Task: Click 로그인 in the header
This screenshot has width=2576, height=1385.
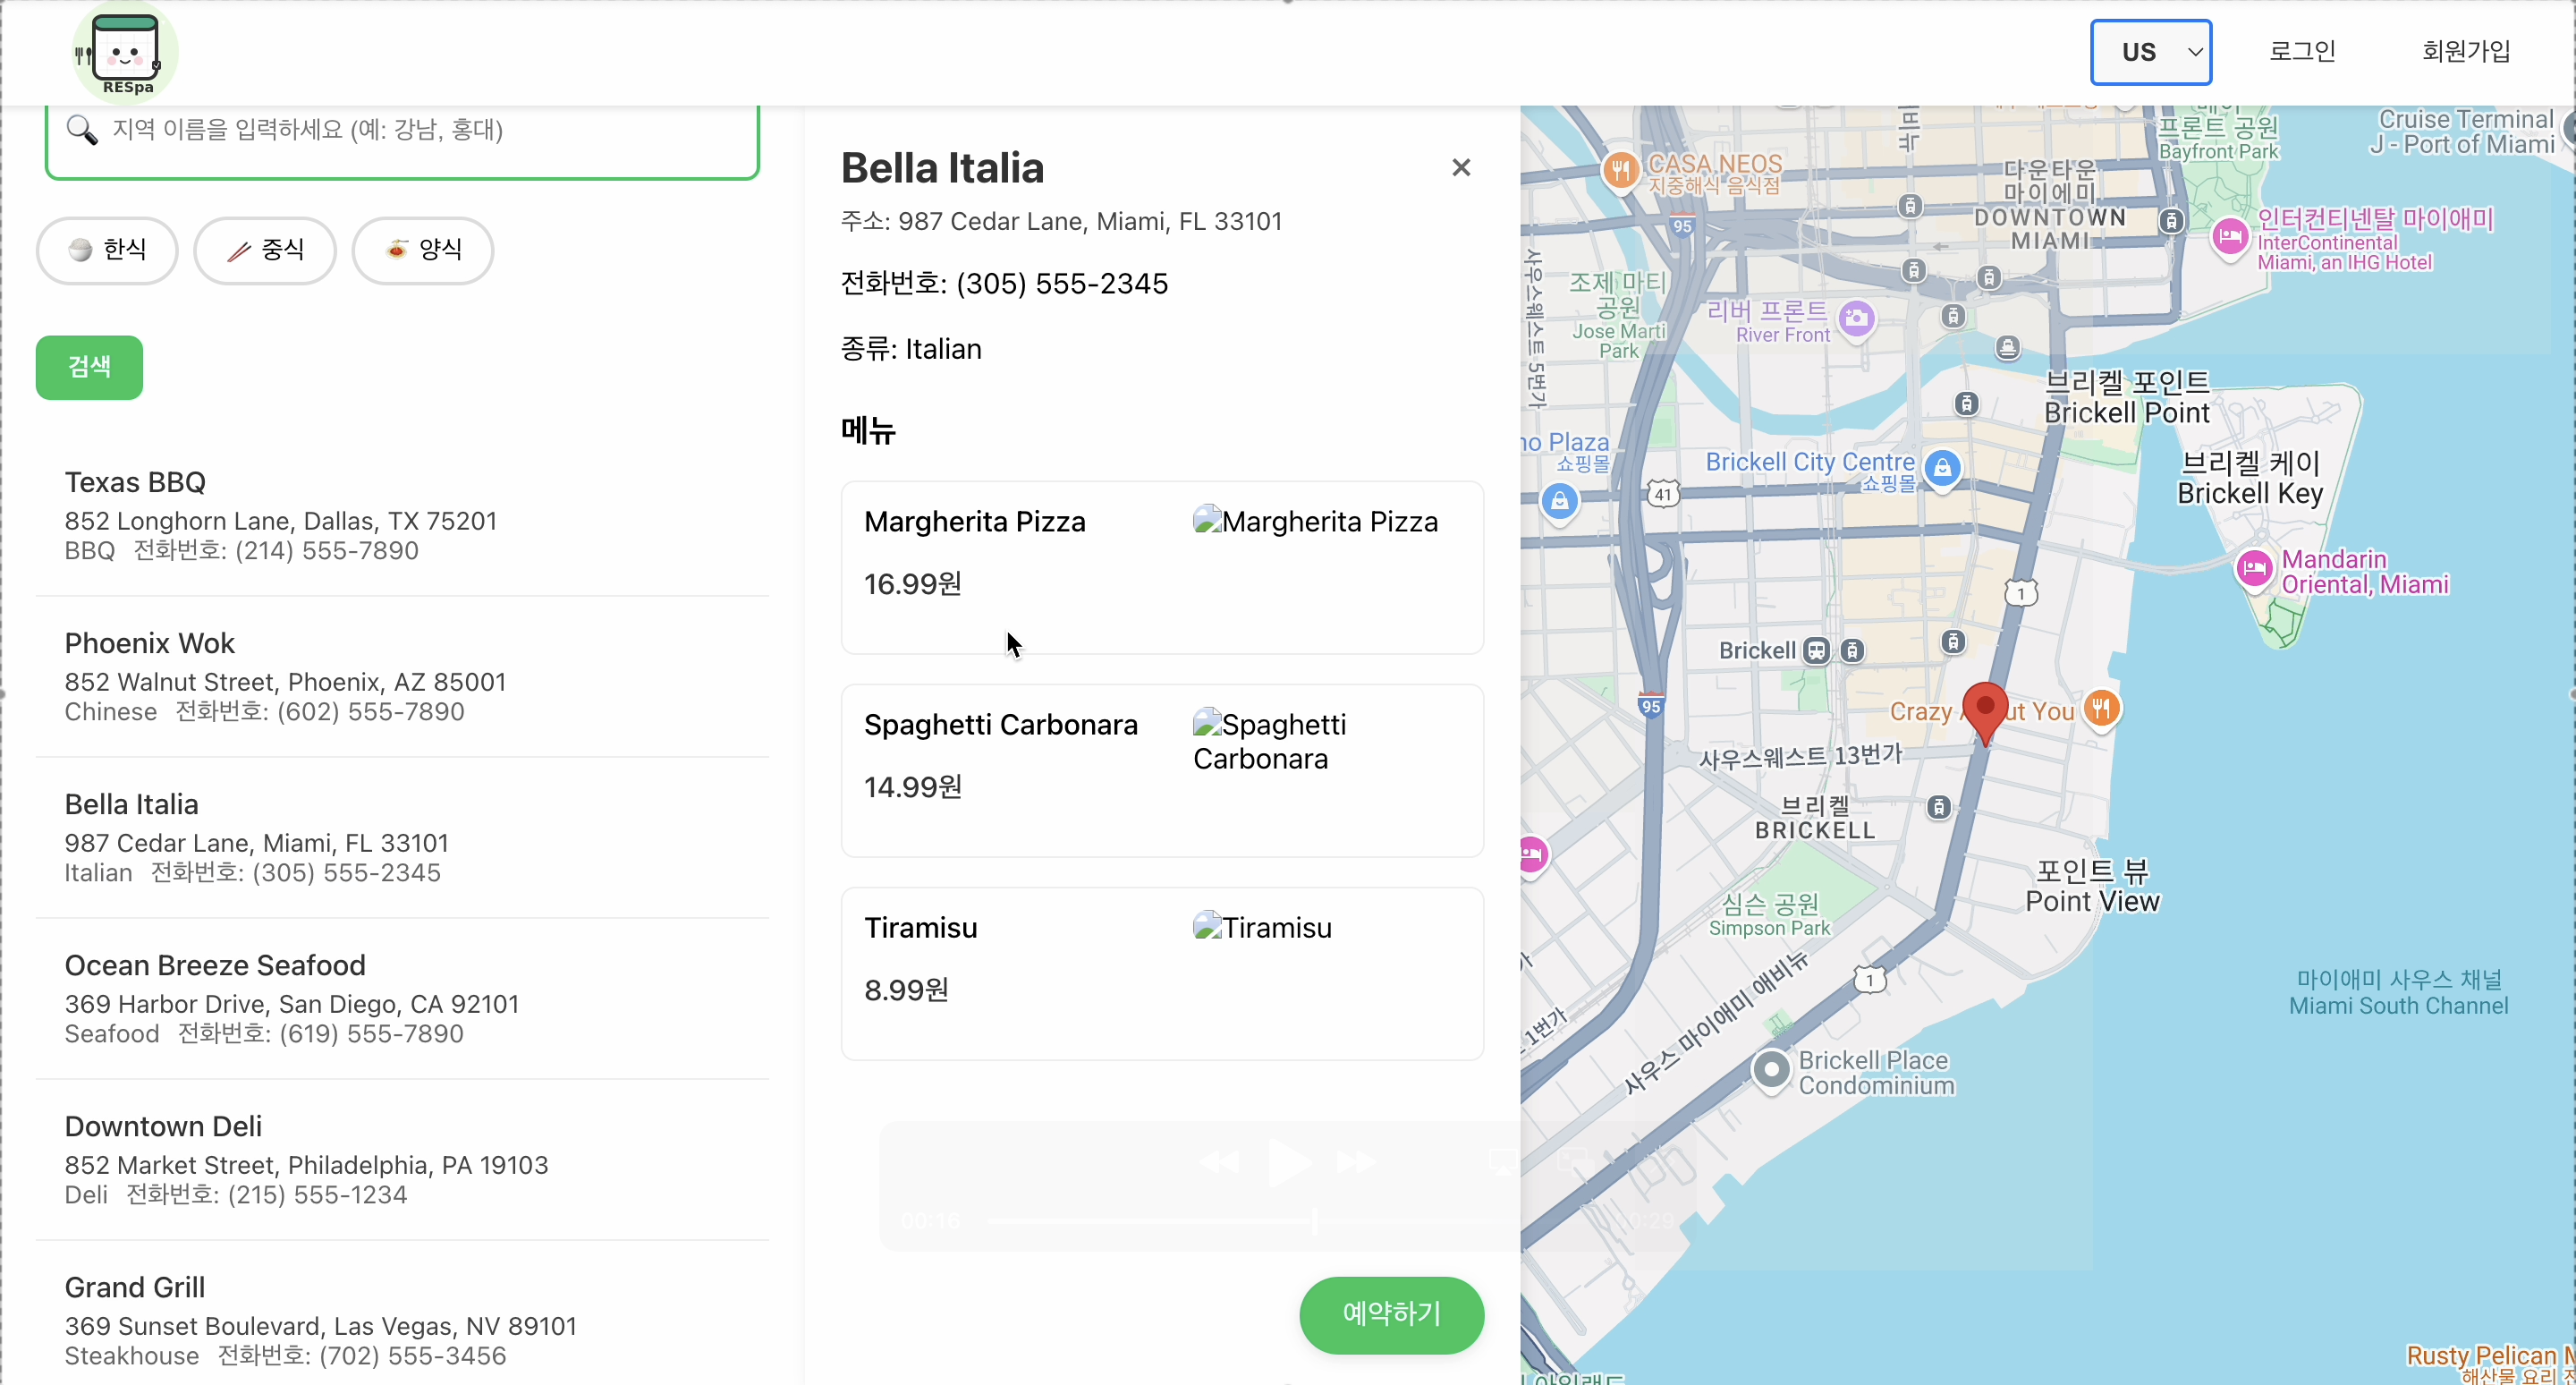Action: coord(2302,52)
